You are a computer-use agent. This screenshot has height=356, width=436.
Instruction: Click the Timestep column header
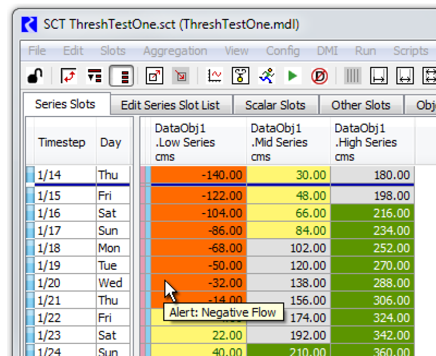[61, 143]
